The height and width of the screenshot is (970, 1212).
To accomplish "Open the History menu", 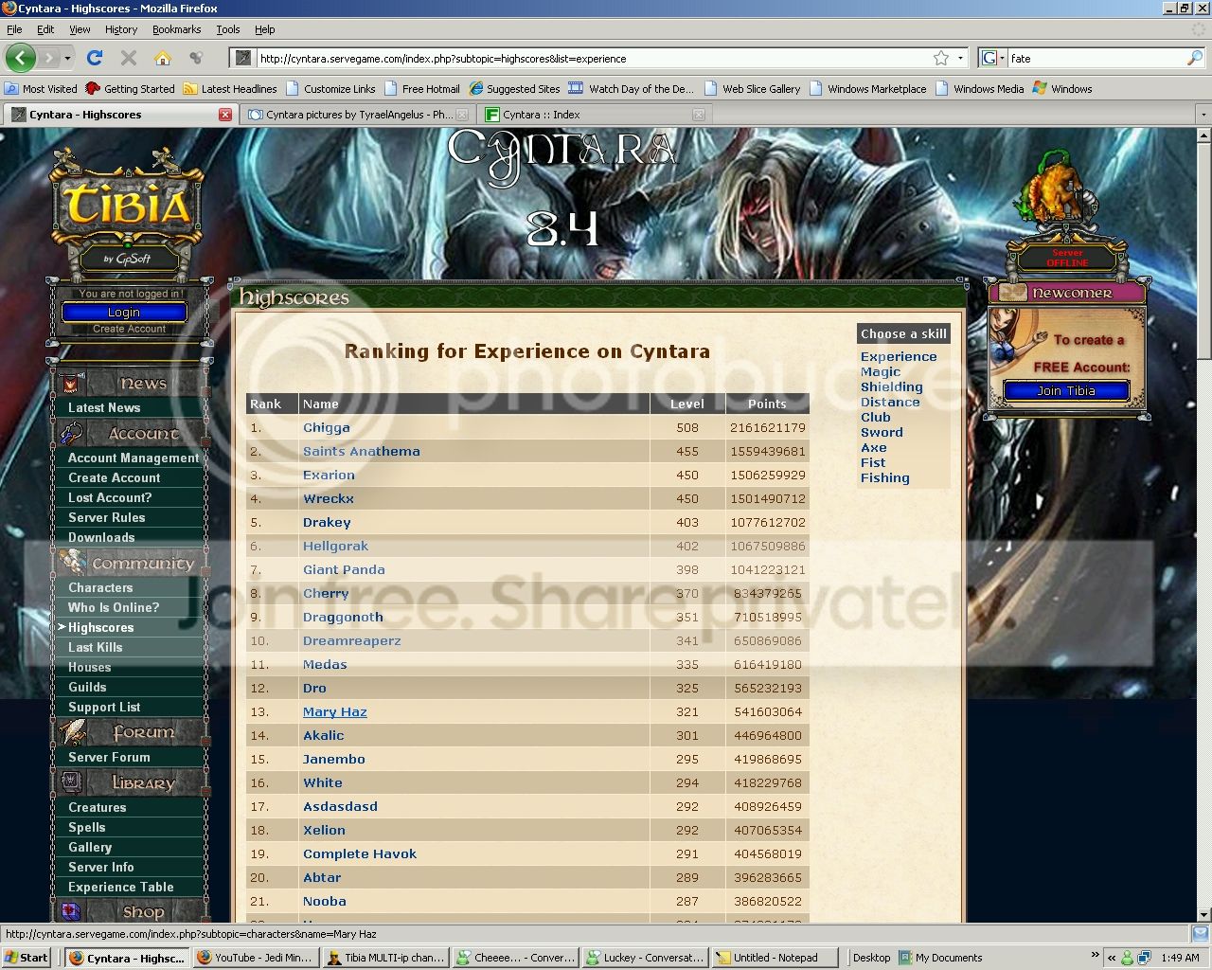I will (121, 29).
